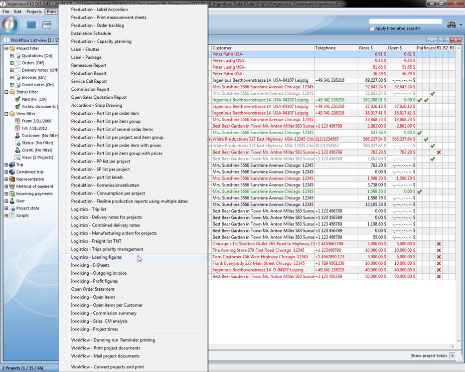Click the blue table view toolbar icon
Image resolution: width=465 pixels, height=372 pixels.
31,25
